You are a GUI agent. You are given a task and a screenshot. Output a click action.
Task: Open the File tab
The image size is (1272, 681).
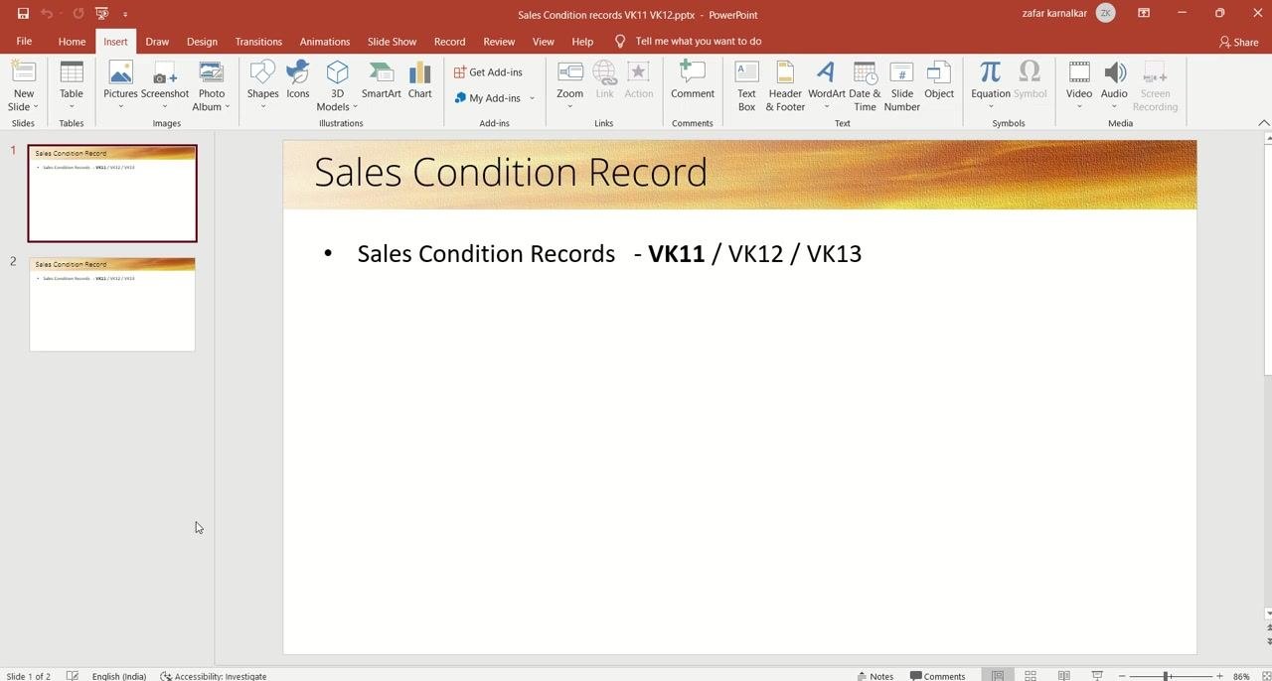(24, 42)
